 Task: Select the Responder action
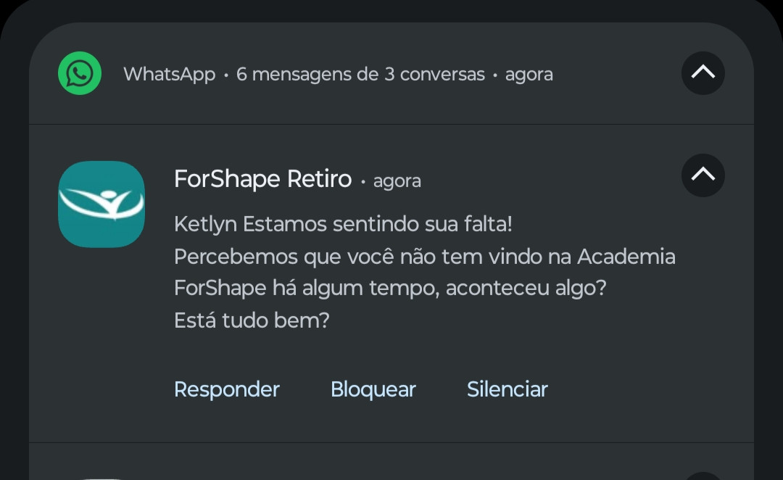(227, 389)
